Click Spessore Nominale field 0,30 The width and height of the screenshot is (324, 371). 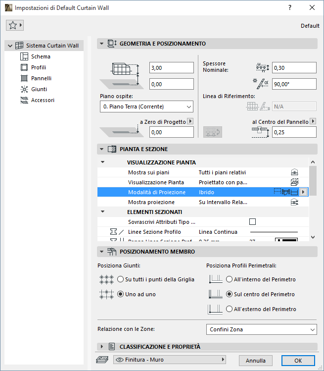pos(294,68)
